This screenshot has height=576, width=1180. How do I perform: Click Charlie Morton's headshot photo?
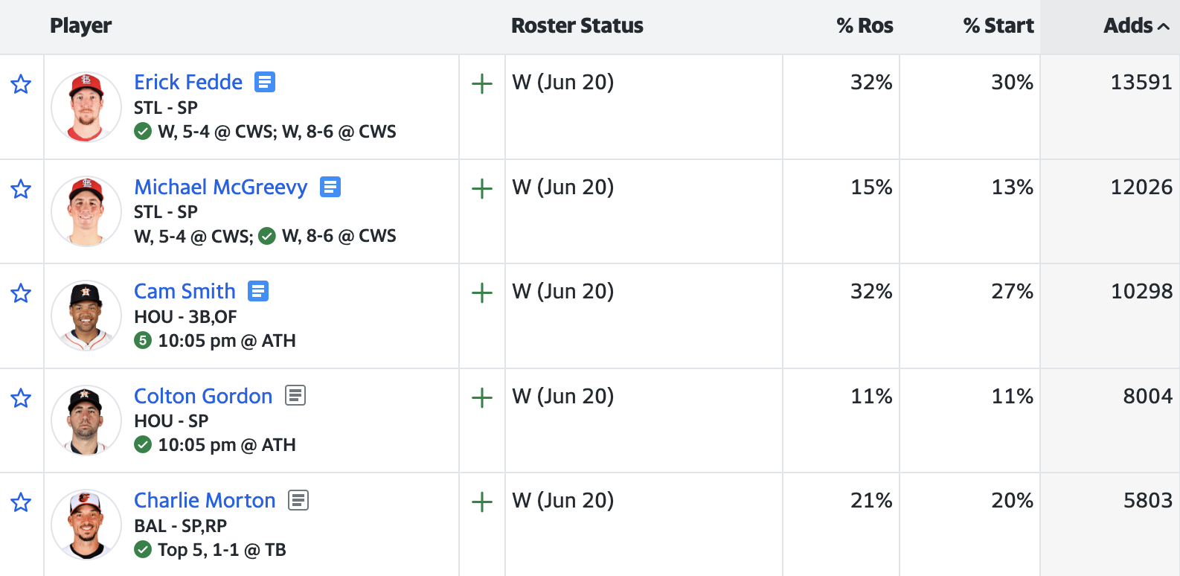click(86, 525)
